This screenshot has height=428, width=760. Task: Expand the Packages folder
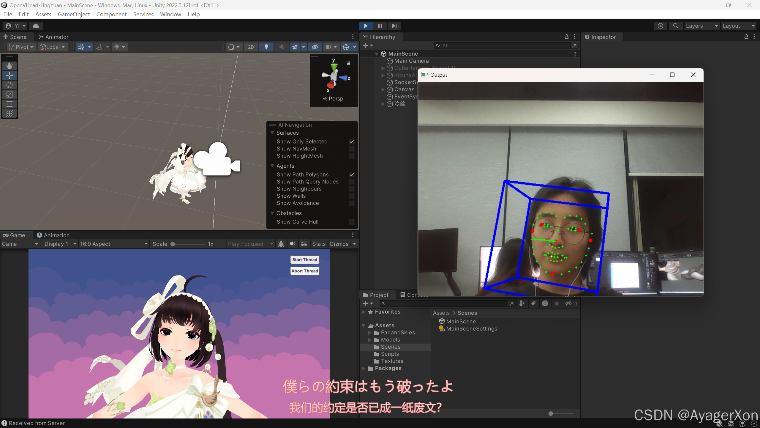pos(364,369)
